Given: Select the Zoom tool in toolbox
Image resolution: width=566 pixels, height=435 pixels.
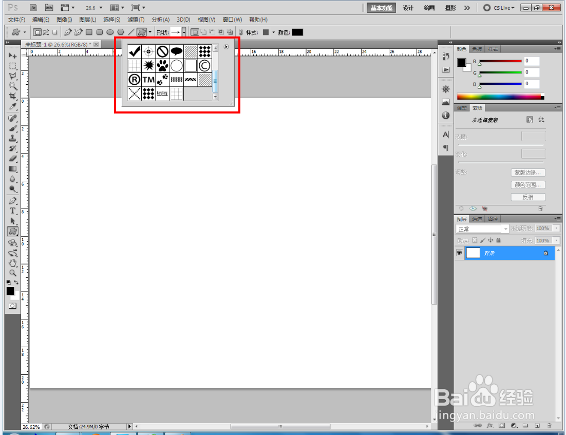Looking at the screenshot, I should 13,273.
